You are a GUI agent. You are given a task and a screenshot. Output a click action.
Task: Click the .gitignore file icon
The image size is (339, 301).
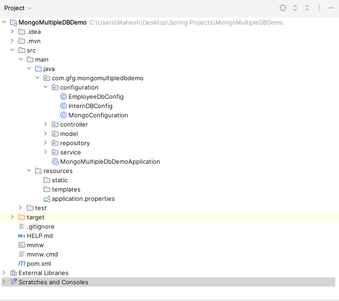[x=22, y=226]
